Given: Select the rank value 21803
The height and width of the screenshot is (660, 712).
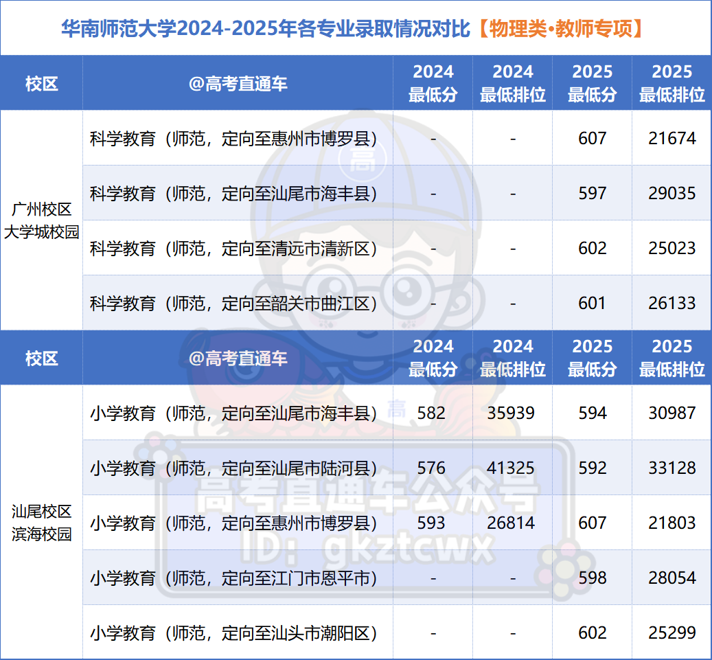Looking at the screenshot, I should coord(671,523).
